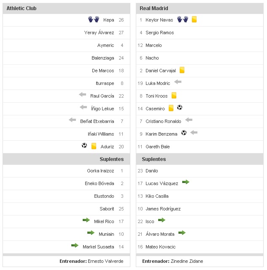Click the substituted-off arrow beside Raul García

pos(82,95)
